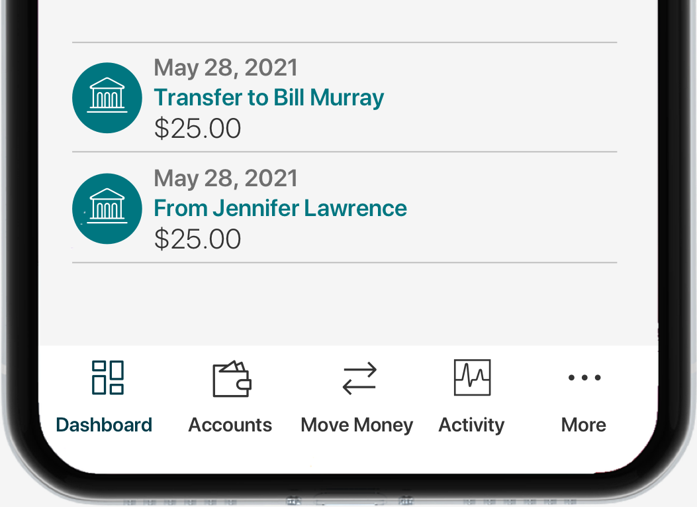Switch to the Dashboard tab label
The width and height of the screenshot is (697, 507).
point(104,425)
